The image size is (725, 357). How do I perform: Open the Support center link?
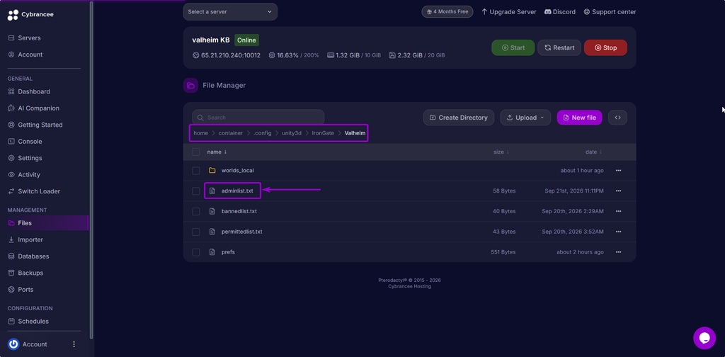(x=610, y=11)
